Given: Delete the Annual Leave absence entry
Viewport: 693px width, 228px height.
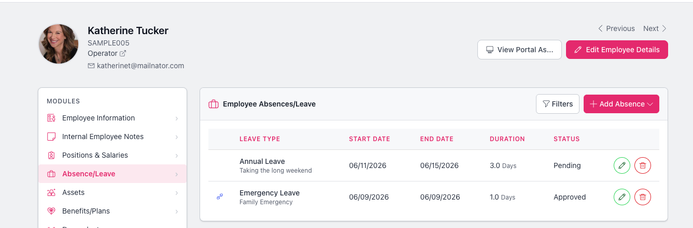Looking at the screenshot, I should 643,165.
